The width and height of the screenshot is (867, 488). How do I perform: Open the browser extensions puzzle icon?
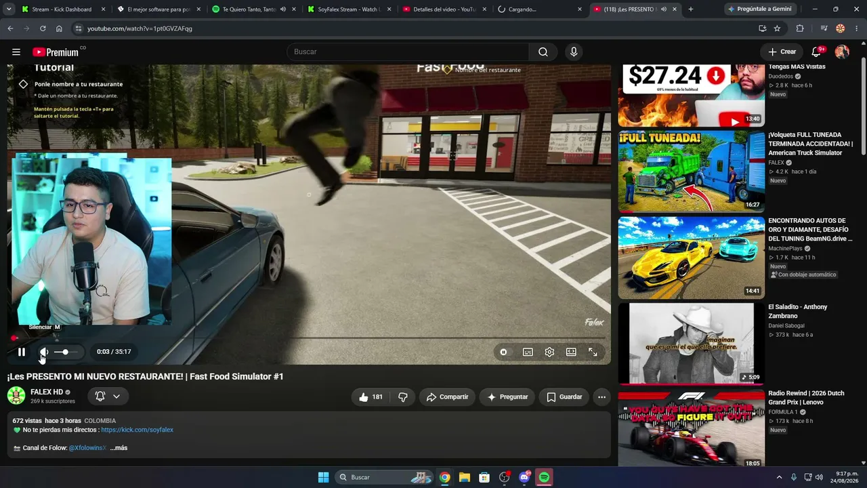[x=800, y=28]
